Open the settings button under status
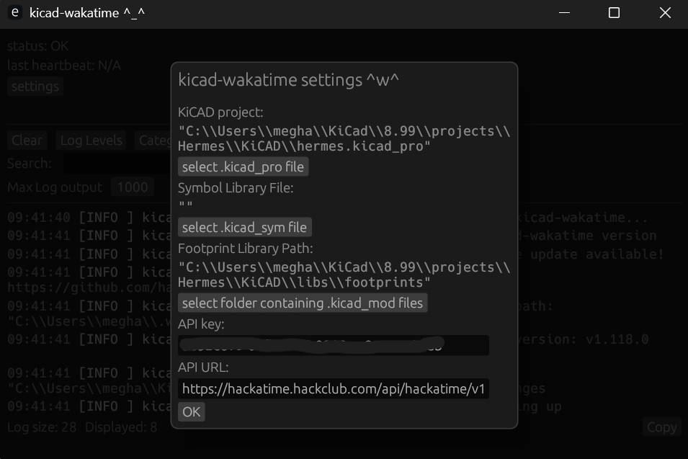This screenshot has height=459, width=688. pos(35,86)
